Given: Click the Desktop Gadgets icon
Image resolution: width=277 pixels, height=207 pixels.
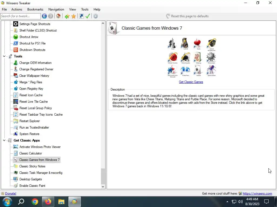Looking at the screenshot, I should (x=16, y=179).
